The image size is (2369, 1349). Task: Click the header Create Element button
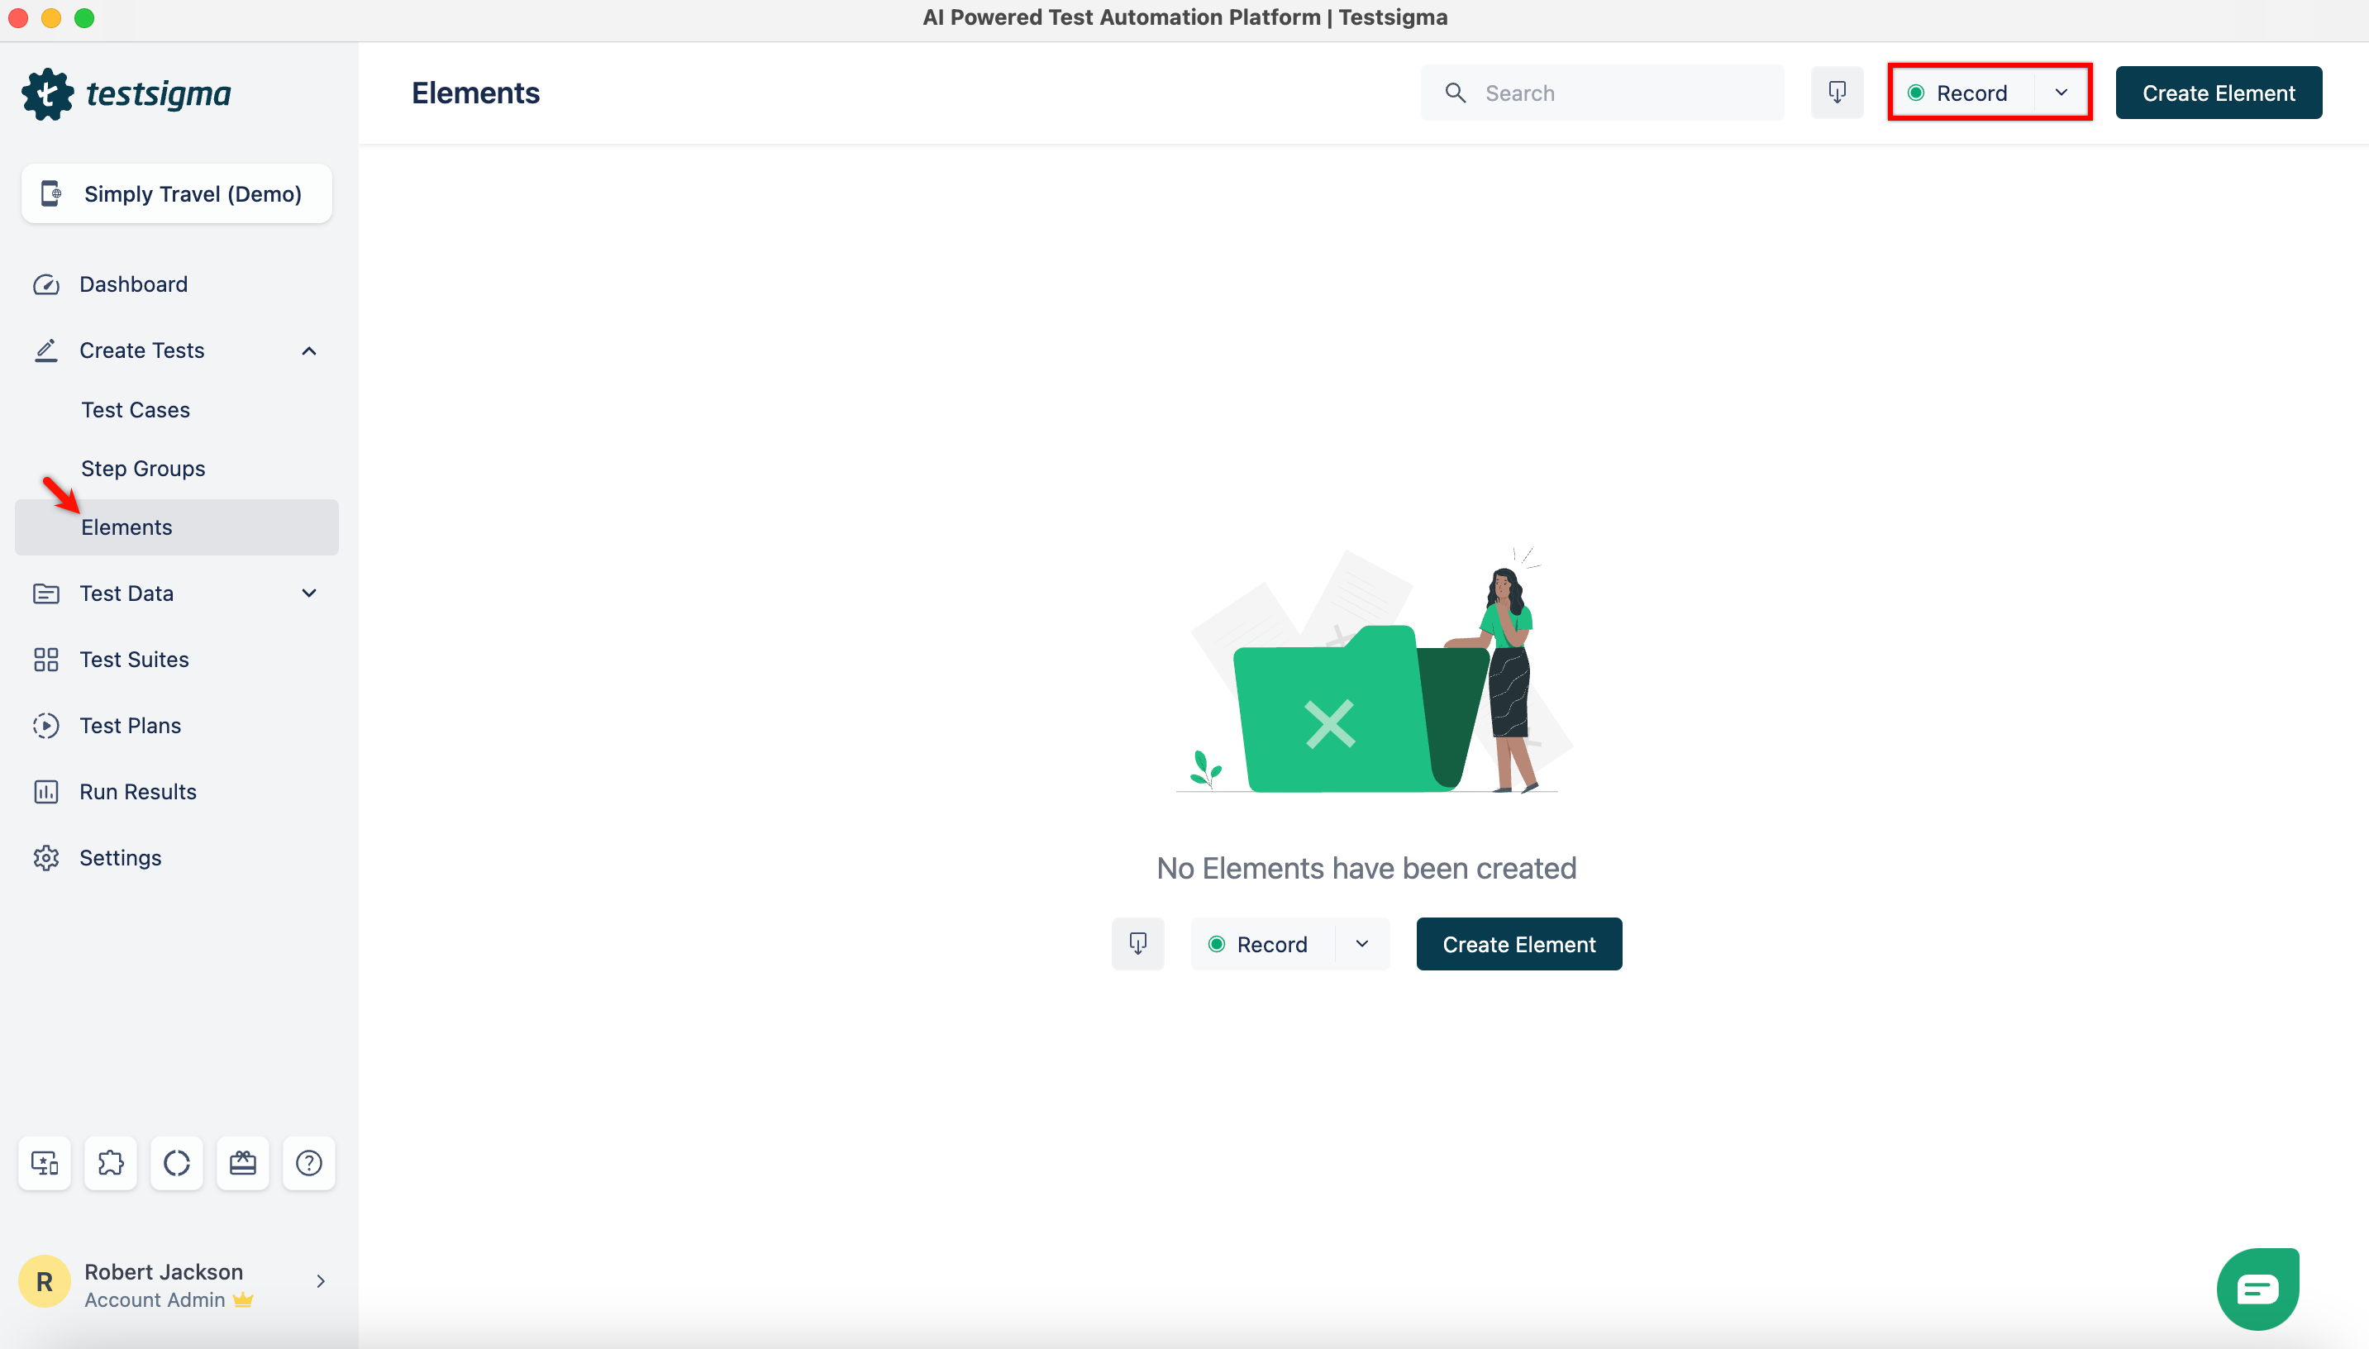coord(2218,93)
